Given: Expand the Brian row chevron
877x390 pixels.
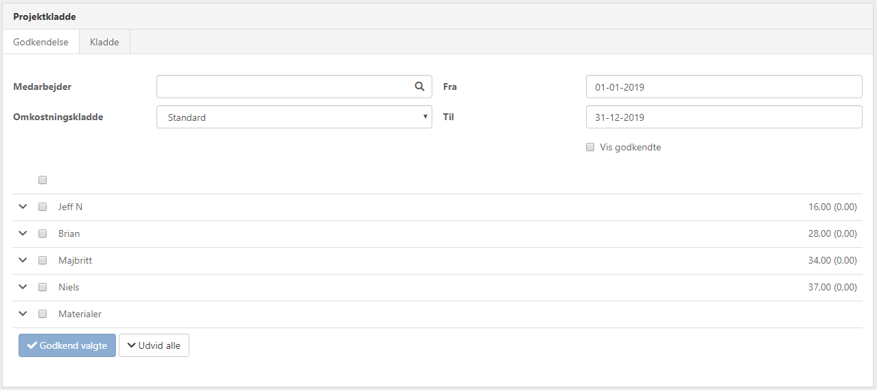Looking at the screenshot, I should 23,233.
